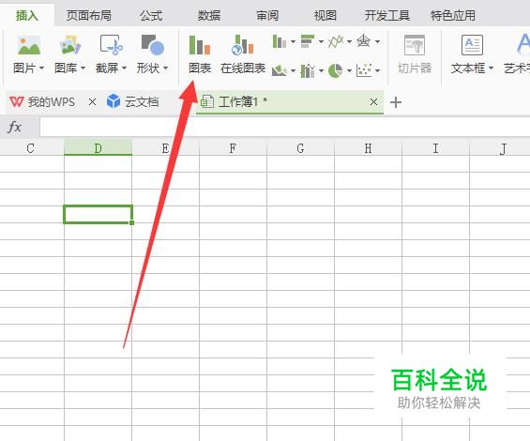Screen dimensions: 530x441
Task: Open the 审阅 ribbon tab
Action: click(267, 15)
